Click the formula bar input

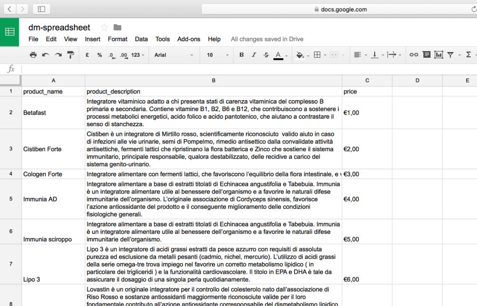(249, 69)
